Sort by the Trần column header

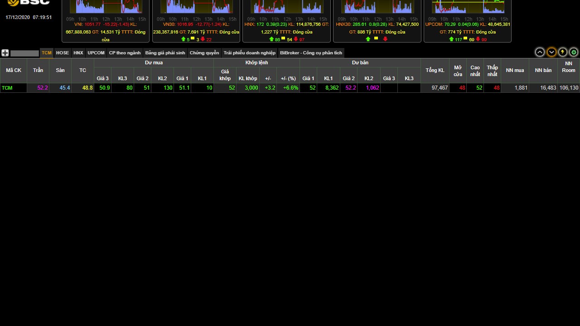pos(38,71)
